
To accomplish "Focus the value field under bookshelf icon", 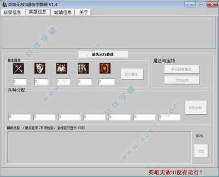I will pos(85,81).
